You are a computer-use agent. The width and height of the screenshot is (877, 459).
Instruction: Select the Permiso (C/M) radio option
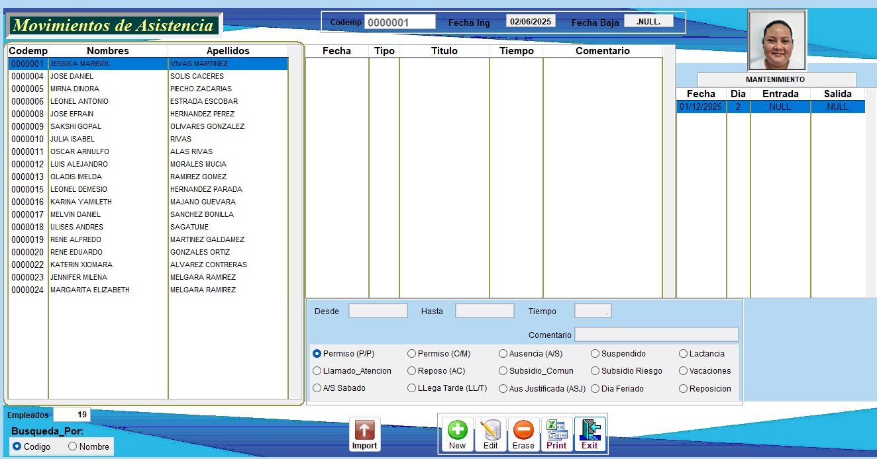click(412, 354)
